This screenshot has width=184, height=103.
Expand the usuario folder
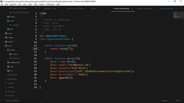(x=15, y=54)
